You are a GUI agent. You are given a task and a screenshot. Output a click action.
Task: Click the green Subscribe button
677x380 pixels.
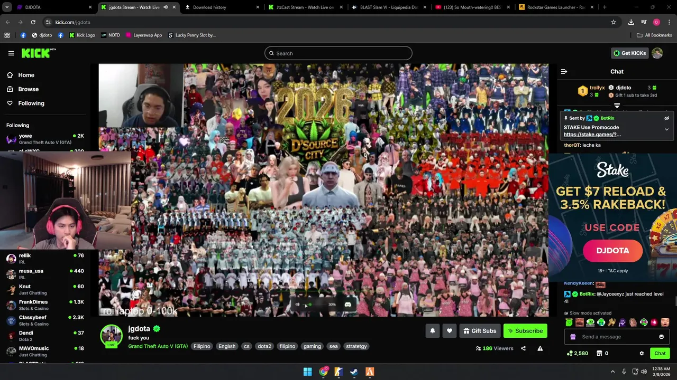525,331
